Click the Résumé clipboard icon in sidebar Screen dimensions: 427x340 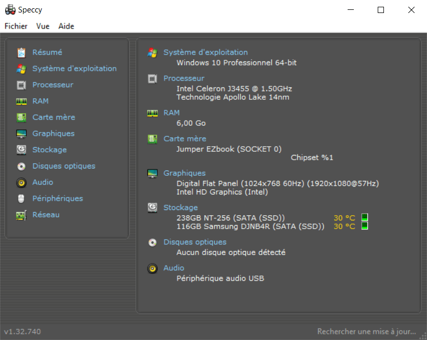pyautogui.click(x=21, y=53)
